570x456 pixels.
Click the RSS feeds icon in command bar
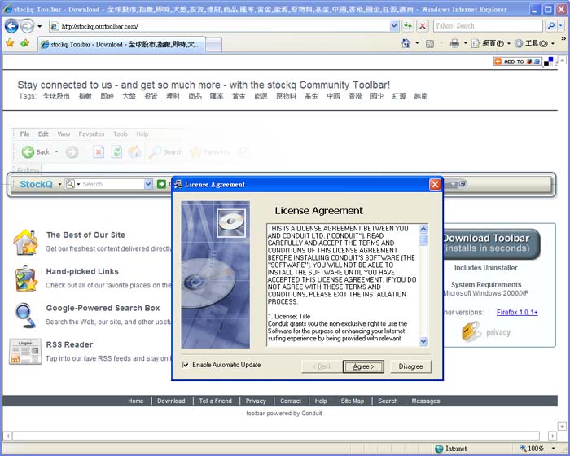pos(430,44)
